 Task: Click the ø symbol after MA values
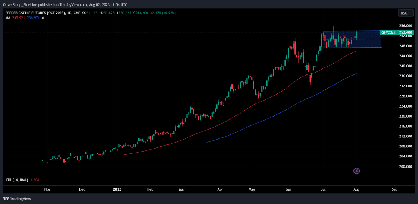pyautogui.click(x=43, y=17)
